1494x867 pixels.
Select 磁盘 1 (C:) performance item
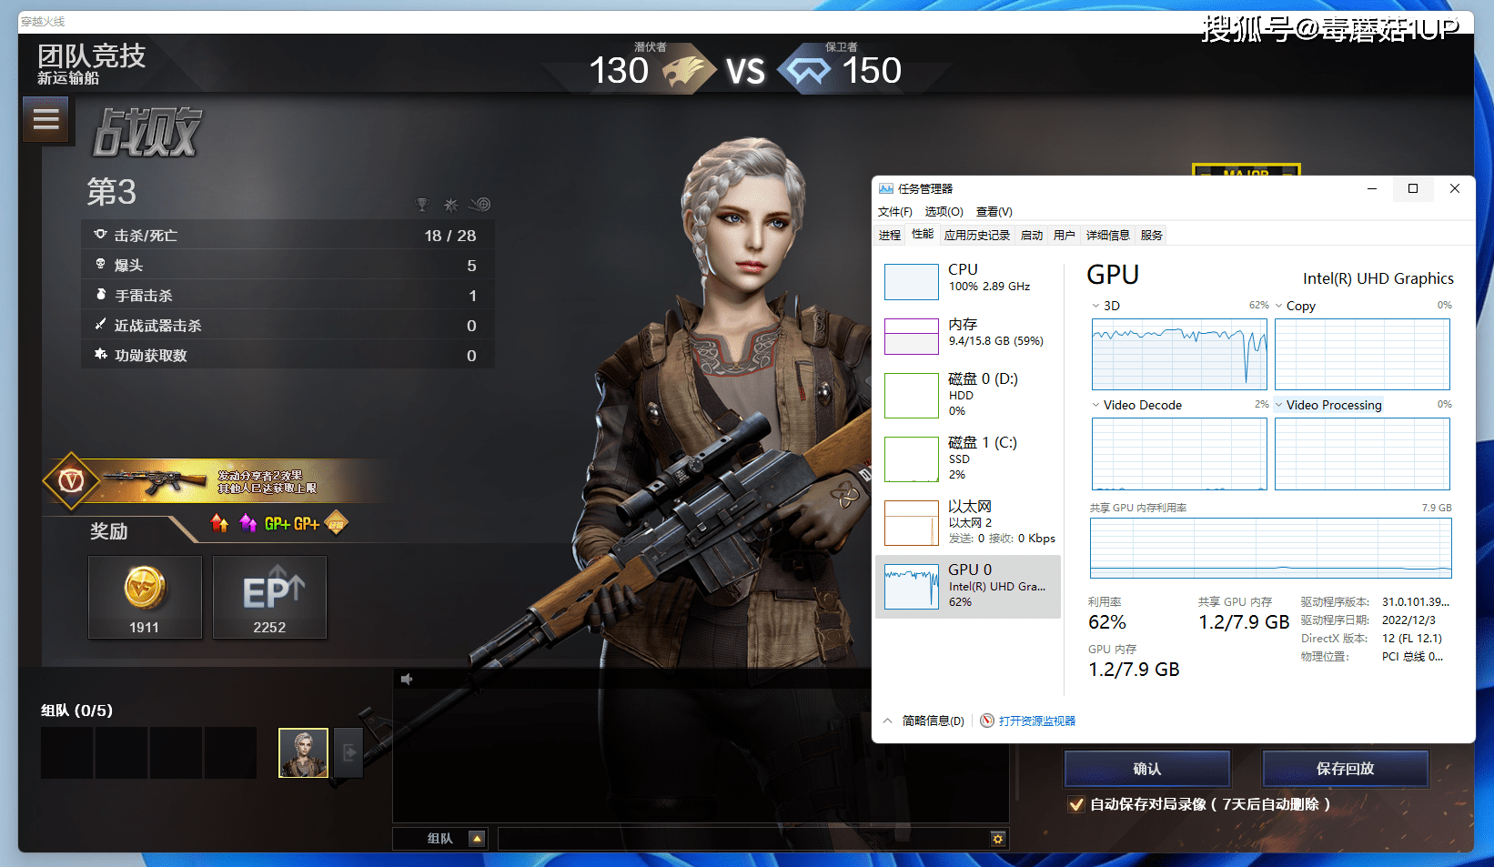coord(968,459)
